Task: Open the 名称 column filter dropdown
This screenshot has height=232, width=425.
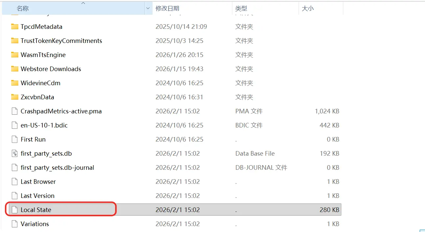Action: (148, 8)
